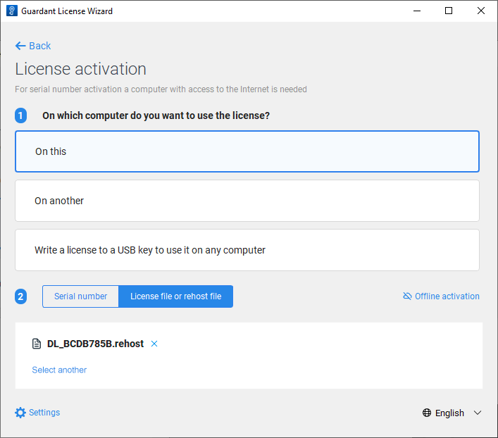Click the rehost file document icon
Image resolution: width=498 pixels, height=438 pixels.
tap(37, 344)
